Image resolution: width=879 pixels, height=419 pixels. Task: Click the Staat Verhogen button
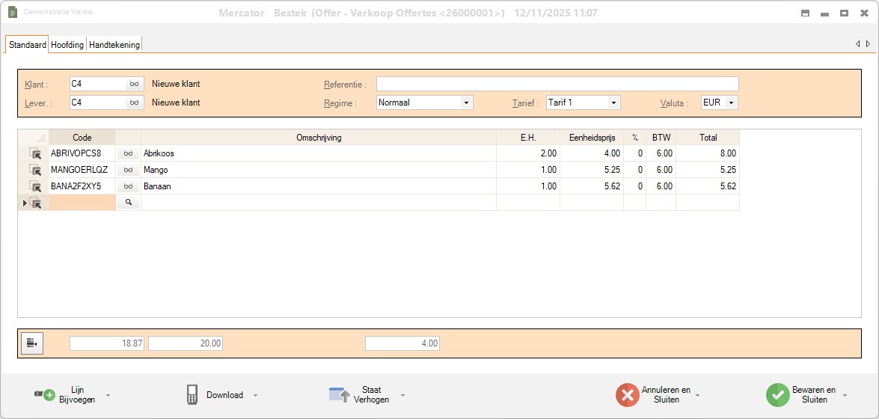360,395
